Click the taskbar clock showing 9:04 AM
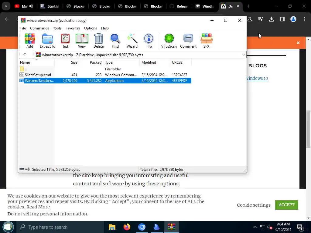 pos(283,227)
